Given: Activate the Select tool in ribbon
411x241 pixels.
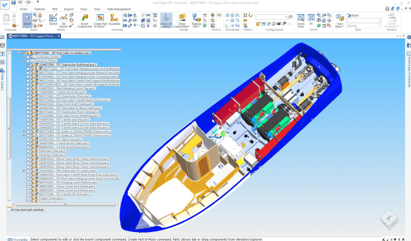Looking at the screenshot, I should coord(27,21).
